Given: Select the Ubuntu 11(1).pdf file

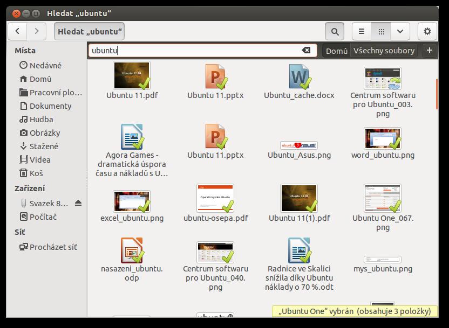Looking at the screenshot, I should [299, 203].
